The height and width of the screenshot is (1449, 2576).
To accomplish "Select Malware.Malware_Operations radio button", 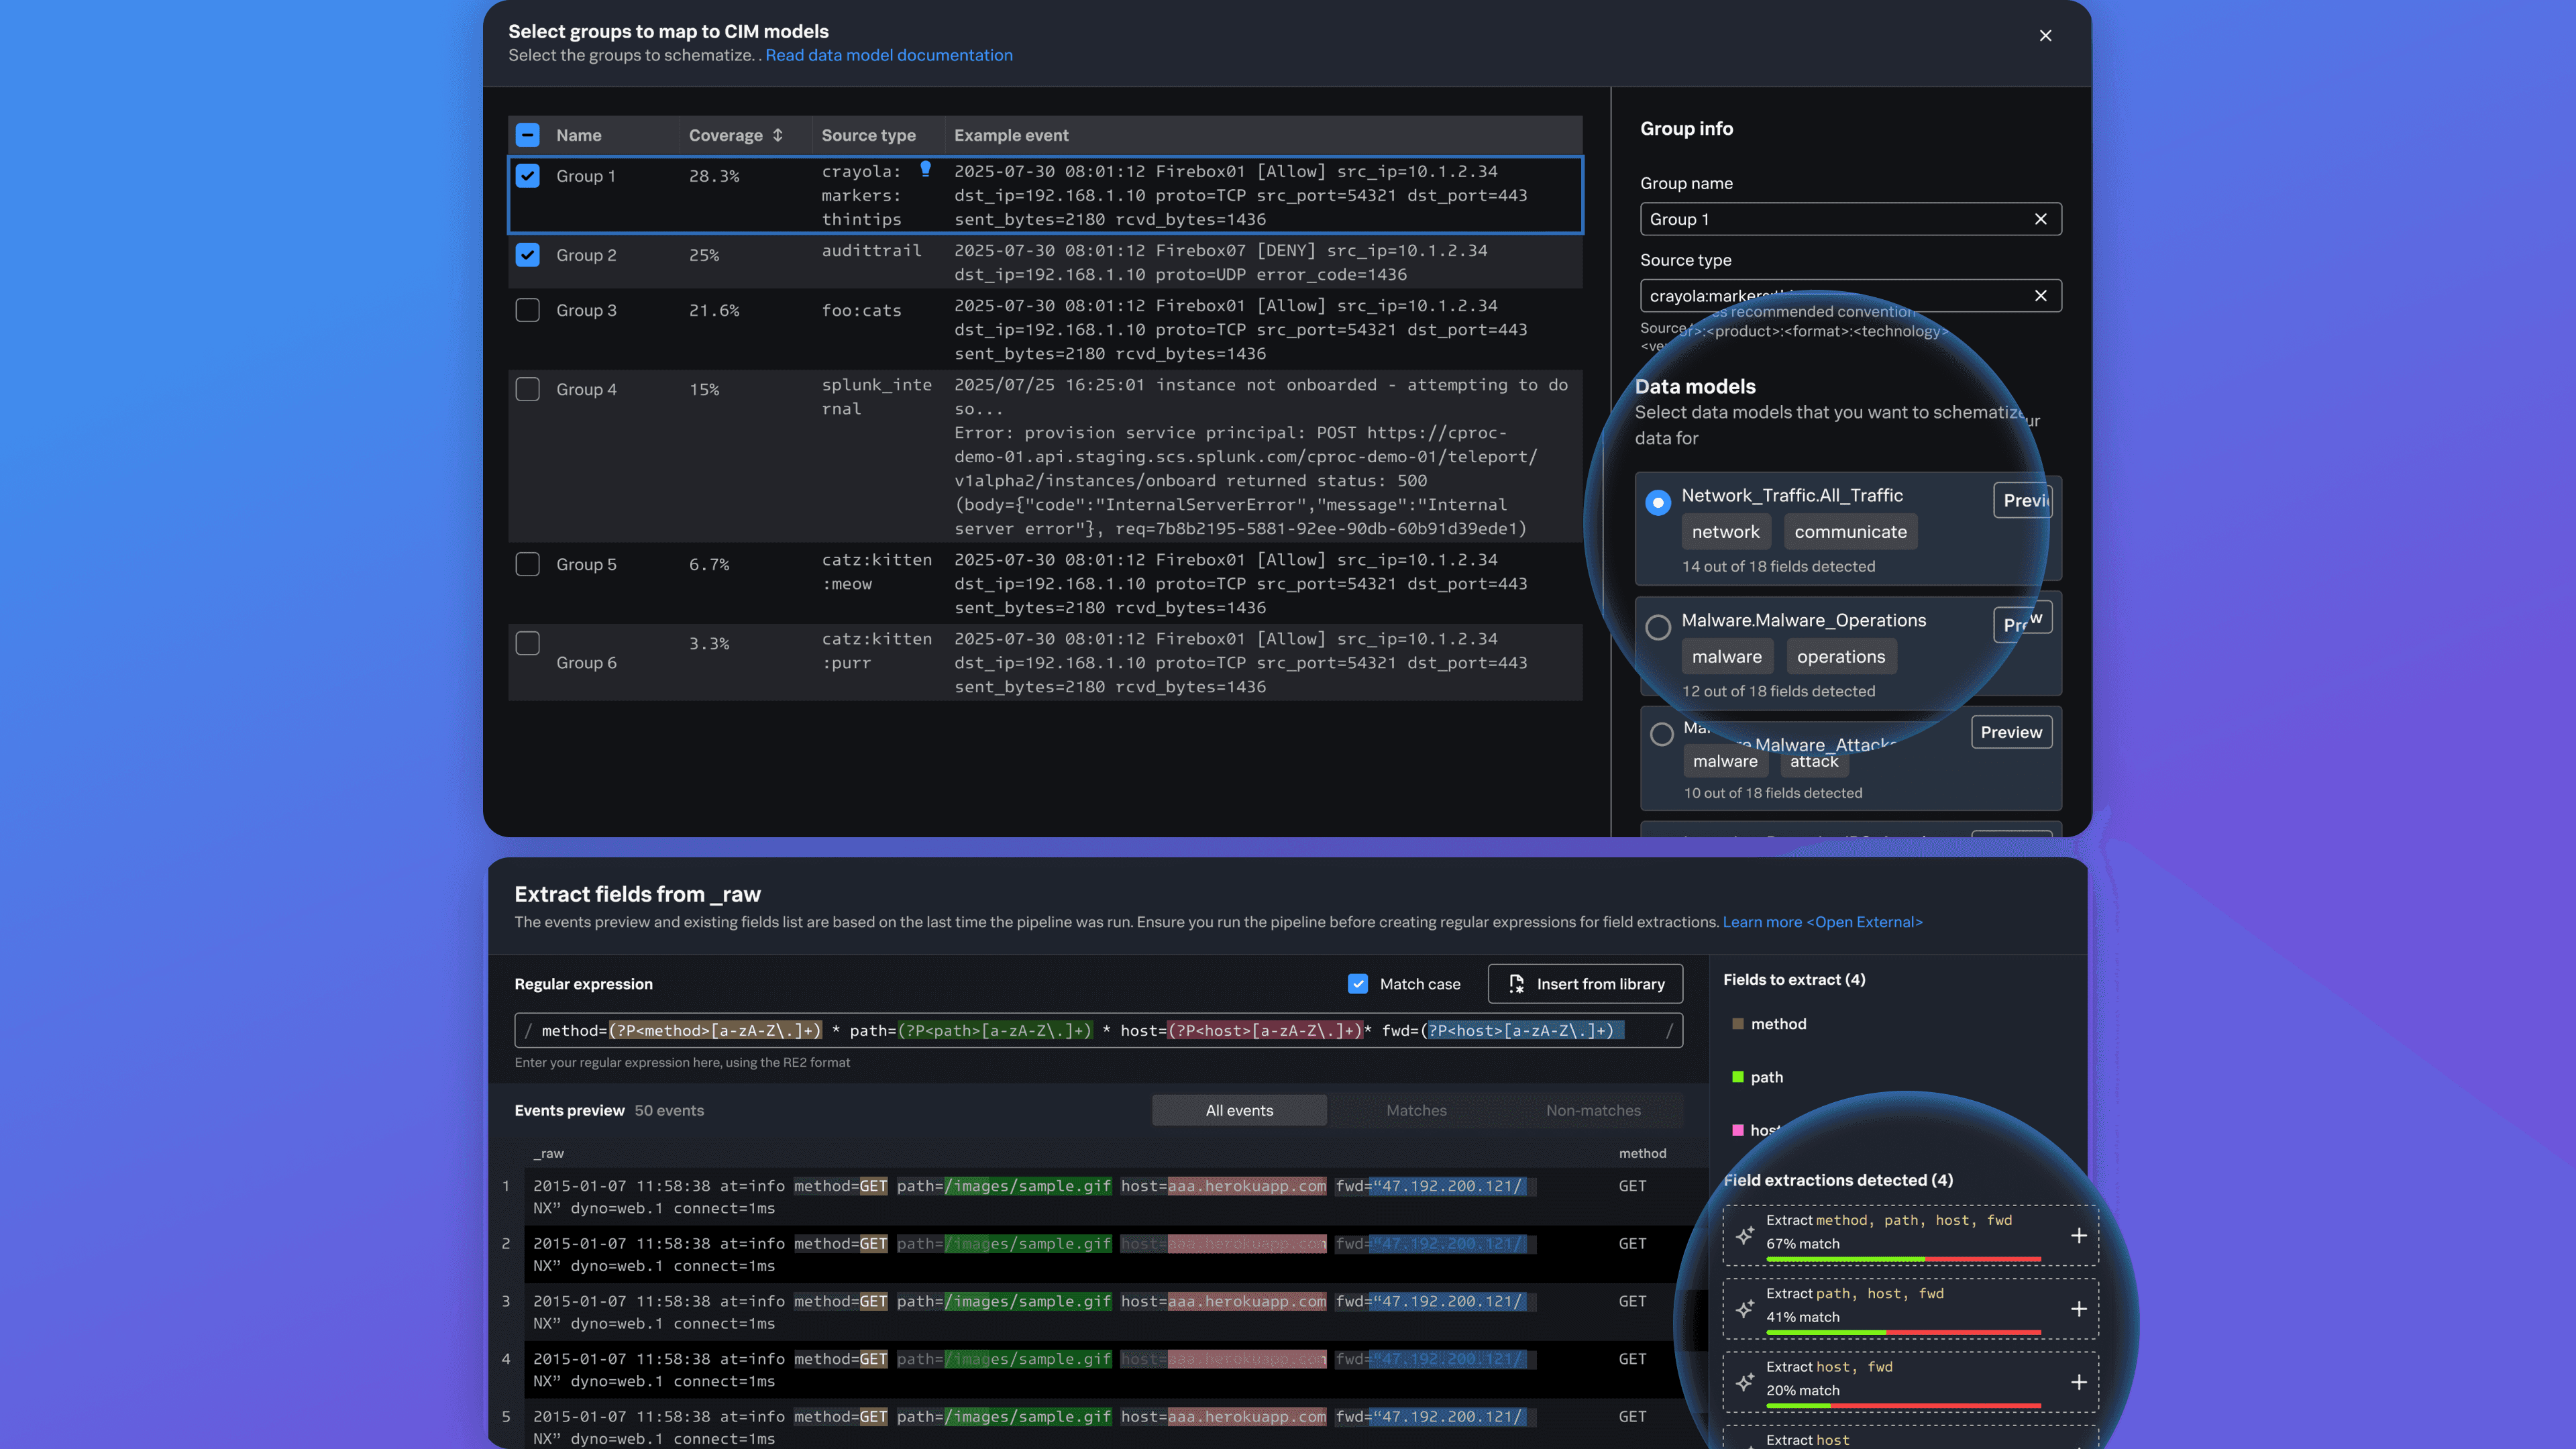I will pyautogui.click(x=1658, y=627).
